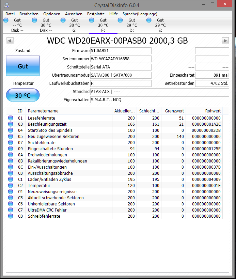Screen dimensions: 236x279
Task: Click raw value 00000000125E
Action: pyautogui.click(x=206, y=149)
